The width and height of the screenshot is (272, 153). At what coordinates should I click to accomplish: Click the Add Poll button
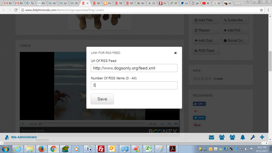tap(235, 30)
